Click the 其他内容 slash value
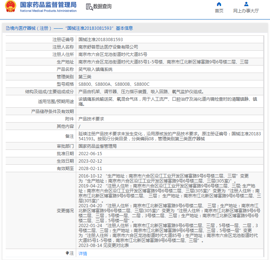The height and width of the screenshot is (260, 270). tap(79, 126)
